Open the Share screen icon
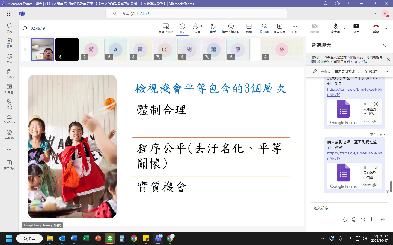 pyautogui.click(x=356, y=28)
